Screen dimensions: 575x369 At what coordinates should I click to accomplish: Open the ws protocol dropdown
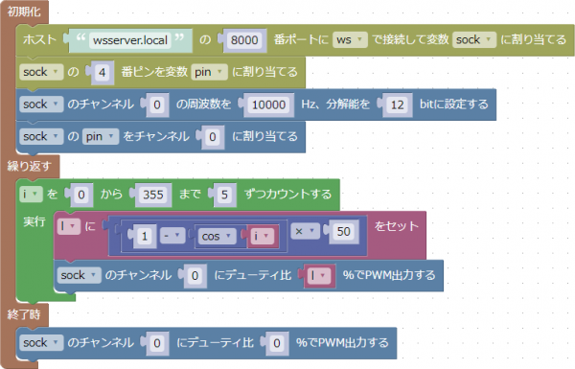pyautogui.click(x=350, y=39)
